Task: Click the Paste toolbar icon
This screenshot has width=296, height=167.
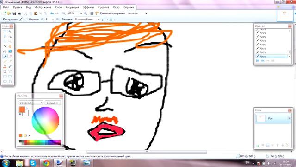Action: (x=36, y=13)
